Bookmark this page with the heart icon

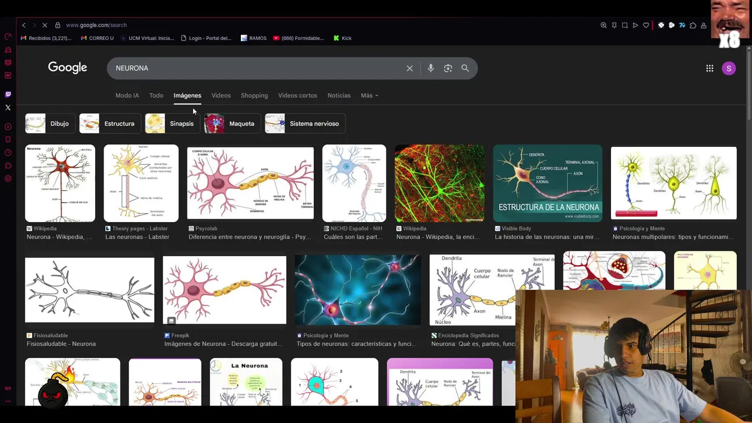pyautogui.click(x=646, y=25)
